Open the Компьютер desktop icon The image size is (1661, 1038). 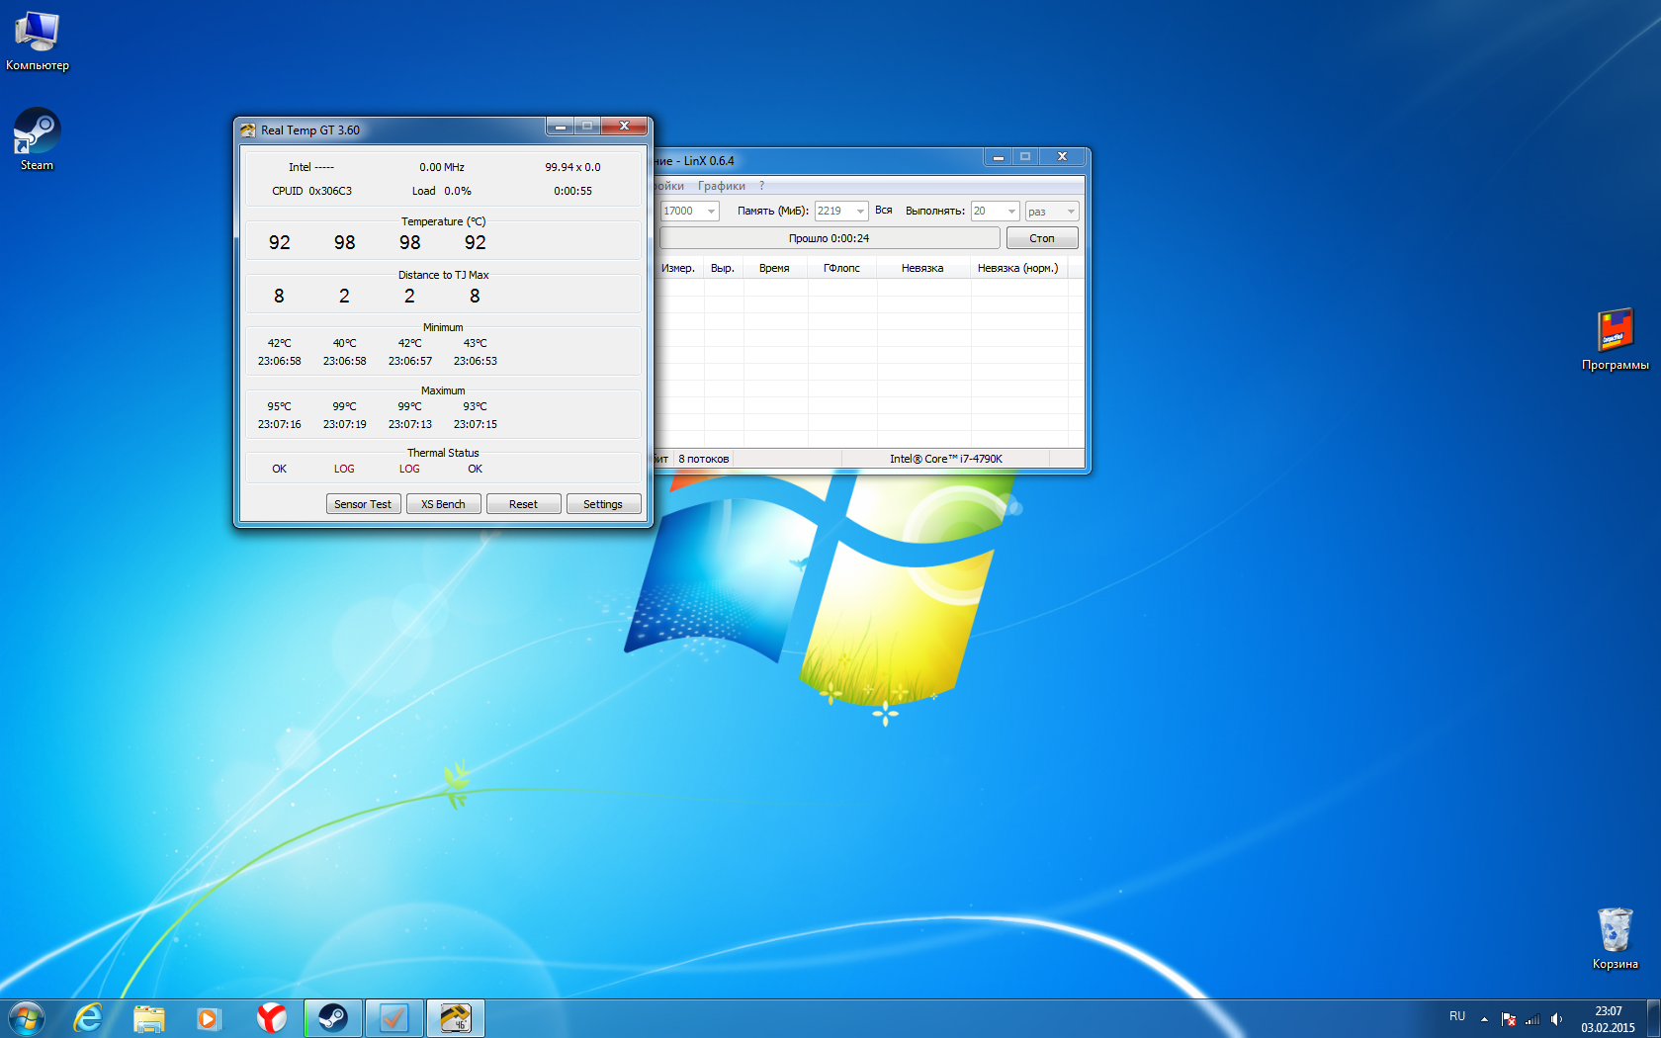38,40
